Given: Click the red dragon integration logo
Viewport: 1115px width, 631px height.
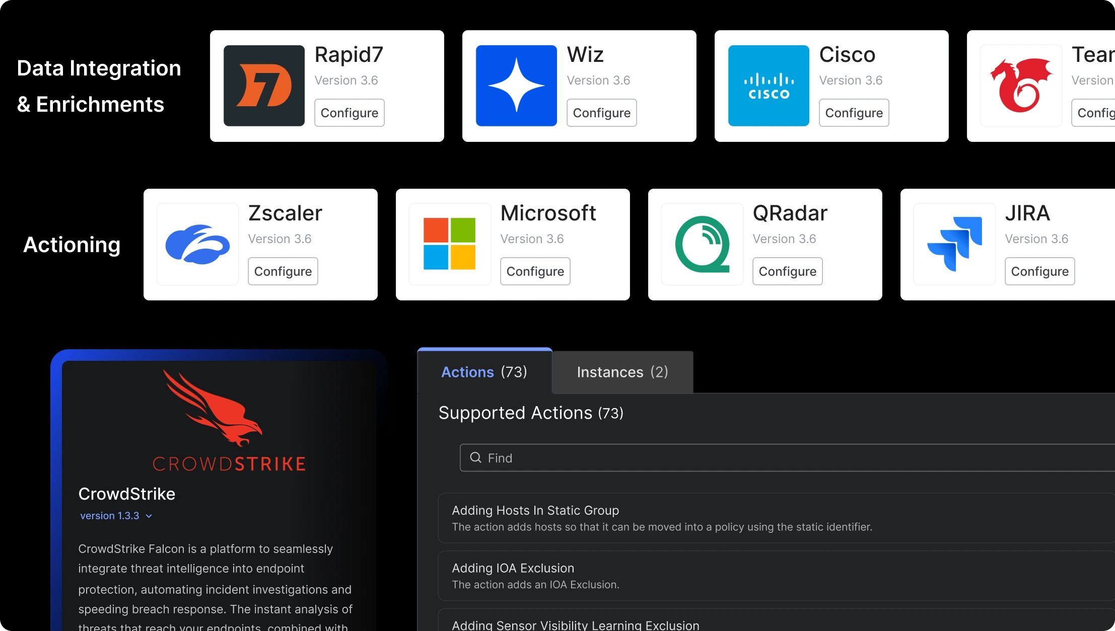Looking at the screenshot, I should click(x=1021, y=86).
